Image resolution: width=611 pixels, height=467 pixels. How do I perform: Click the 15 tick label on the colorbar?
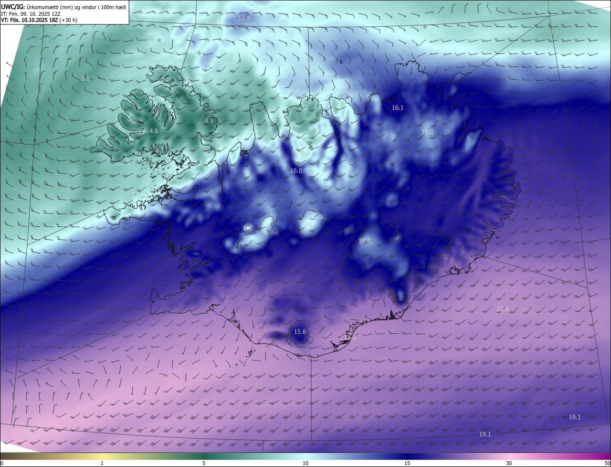407,463
